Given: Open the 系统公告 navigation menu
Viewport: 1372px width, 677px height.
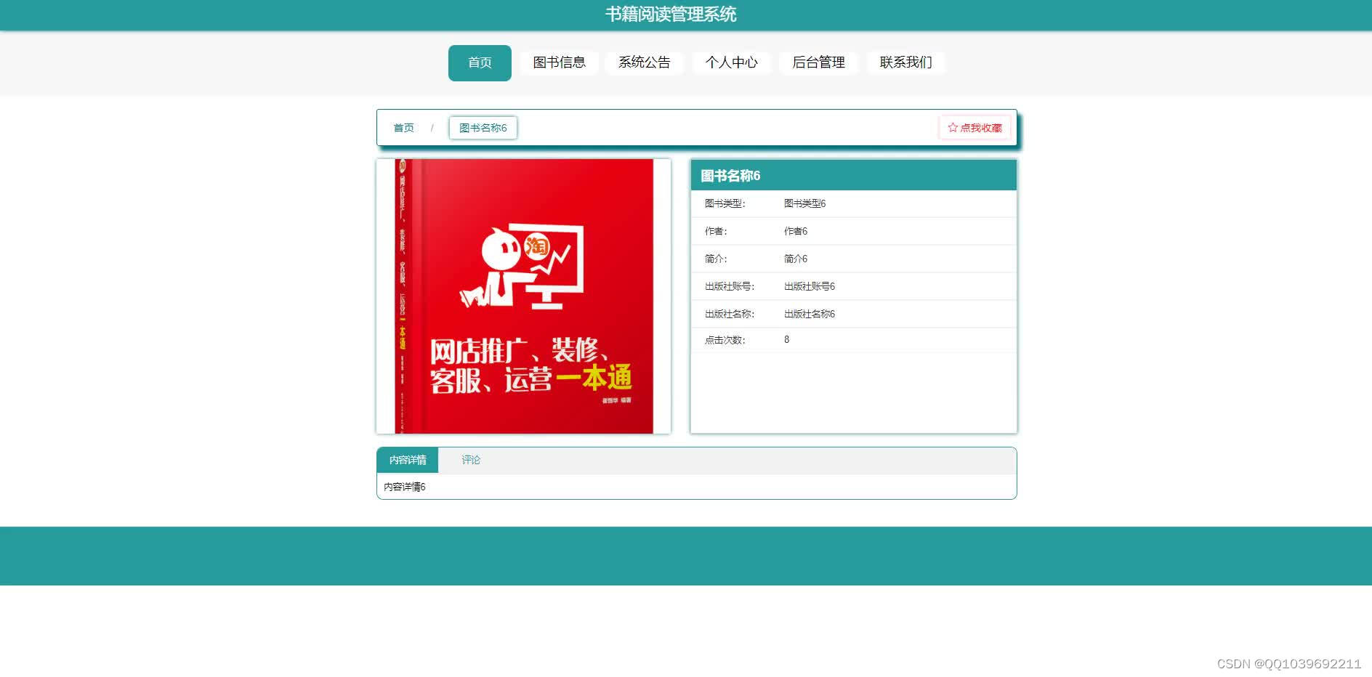Looking at the screenshot, I should pyautogui.click(x=645, y=62).
